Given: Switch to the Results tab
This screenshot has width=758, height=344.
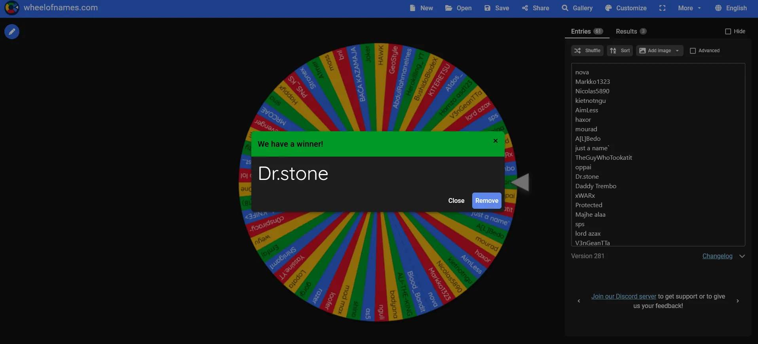Looking at the screenshot, I should [631, 31].
